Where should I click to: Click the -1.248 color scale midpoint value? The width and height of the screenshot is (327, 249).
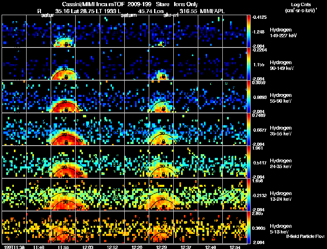click(258, 32)
